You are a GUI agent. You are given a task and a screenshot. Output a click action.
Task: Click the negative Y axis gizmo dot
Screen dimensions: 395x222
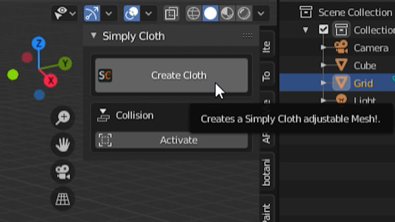click(x=13, y=74)
